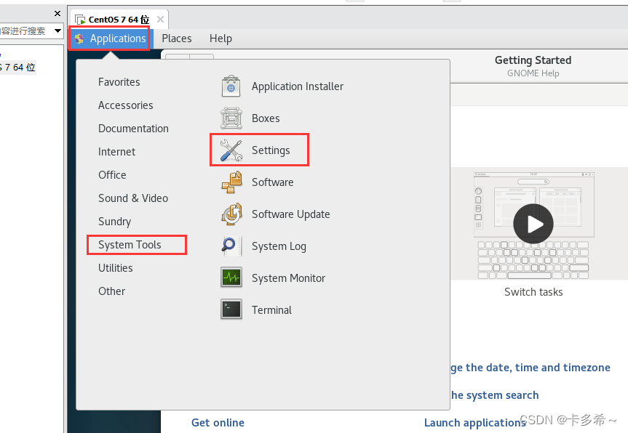Select the Utilities category
Screen dimensions: 628x433
116,267
